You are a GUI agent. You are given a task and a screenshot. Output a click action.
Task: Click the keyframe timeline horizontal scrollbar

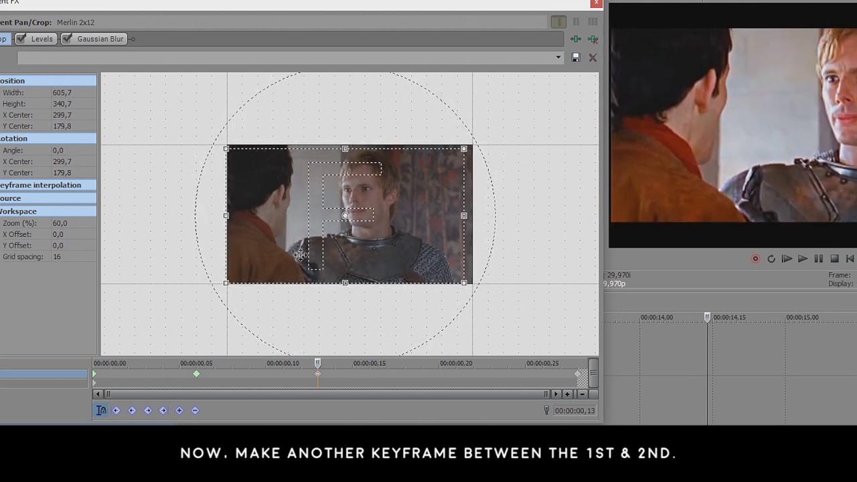327,394
